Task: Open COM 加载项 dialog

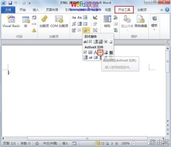Action: coord(59,22)
